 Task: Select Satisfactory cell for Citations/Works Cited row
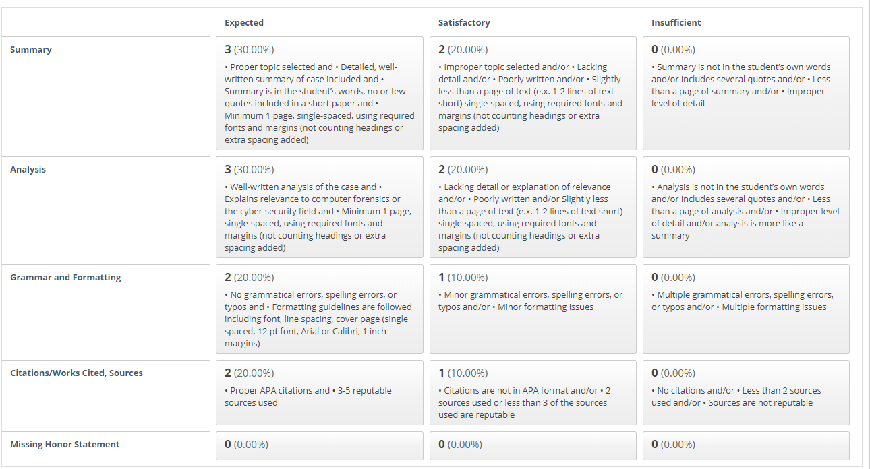point(532,392)
